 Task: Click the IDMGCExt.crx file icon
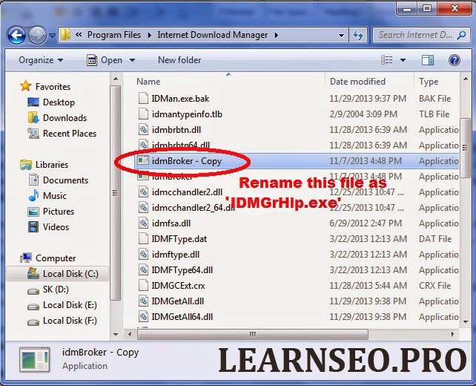click(143, 285)
